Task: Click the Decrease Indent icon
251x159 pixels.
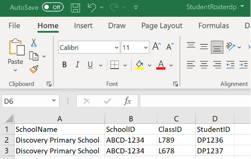Action: pyautogui.click(x=230, y=65)
